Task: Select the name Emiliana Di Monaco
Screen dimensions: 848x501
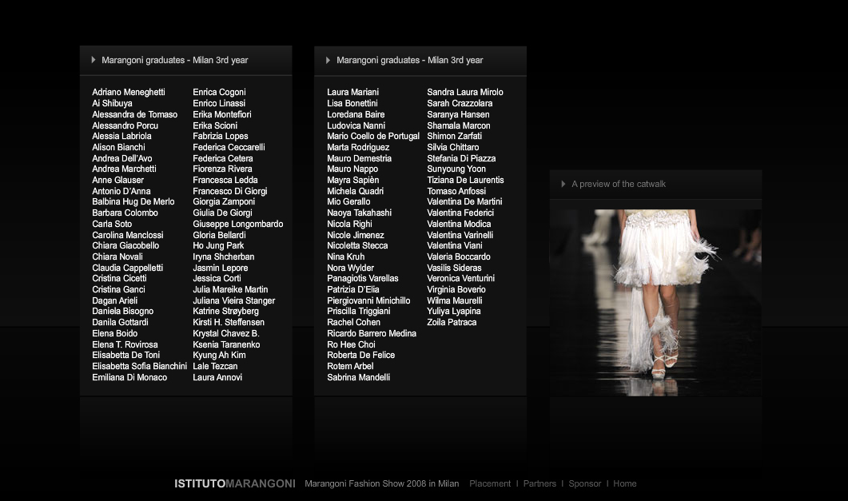Action: (129, 377)
